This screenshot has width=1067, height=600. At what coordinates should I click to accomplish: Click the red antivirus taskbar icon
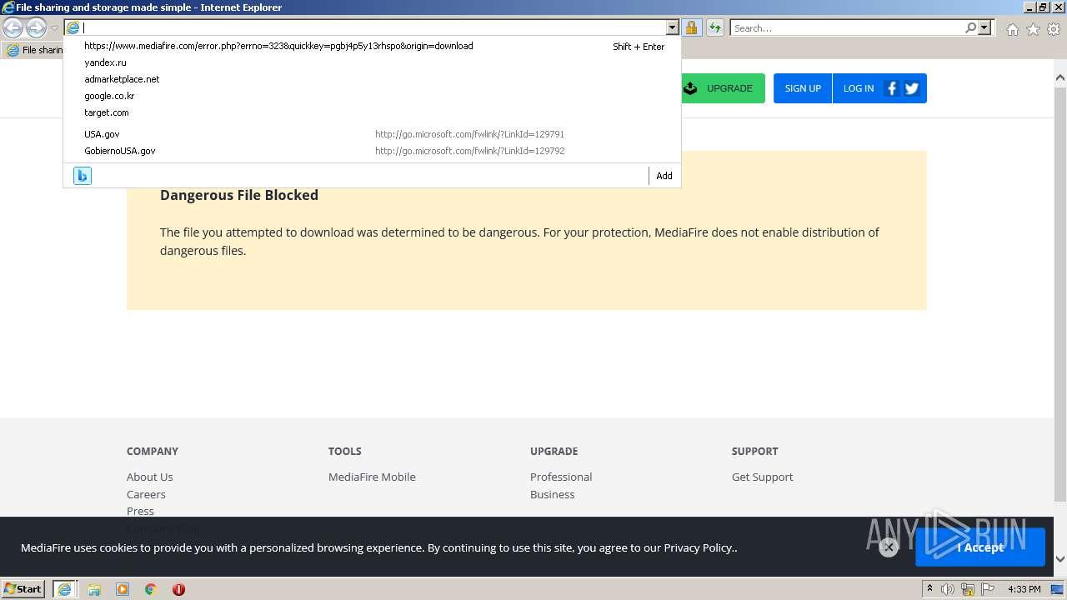pos(178,589)
